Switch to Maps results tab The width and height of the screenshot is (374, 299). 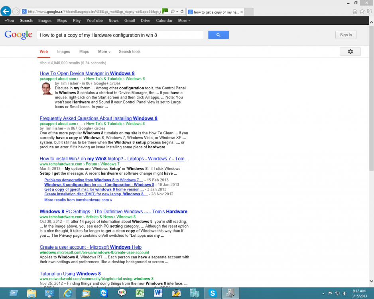84,51
